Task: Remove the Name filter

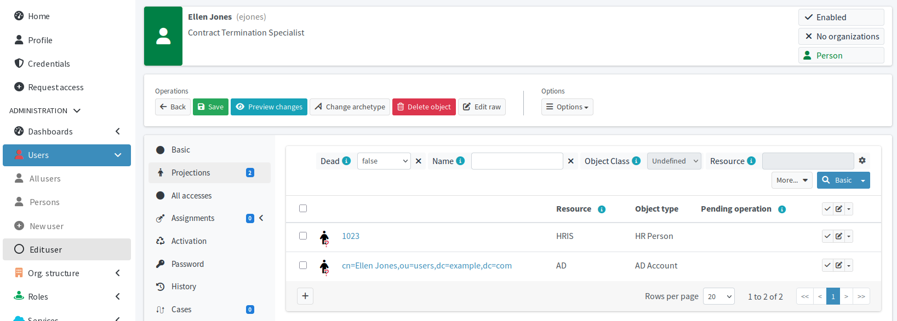Action: click(571, 161)
